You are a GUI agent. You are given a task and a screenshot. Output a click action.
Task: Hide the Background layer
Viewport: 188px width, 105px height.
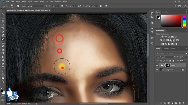(157, 70)
